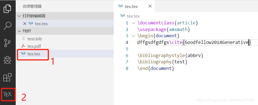
Task: Open the Source Control view
Action: tap(7, 43)
